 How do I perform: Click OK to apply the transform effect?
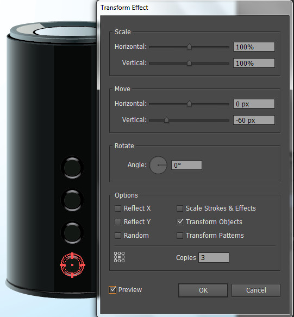point(203,290)
